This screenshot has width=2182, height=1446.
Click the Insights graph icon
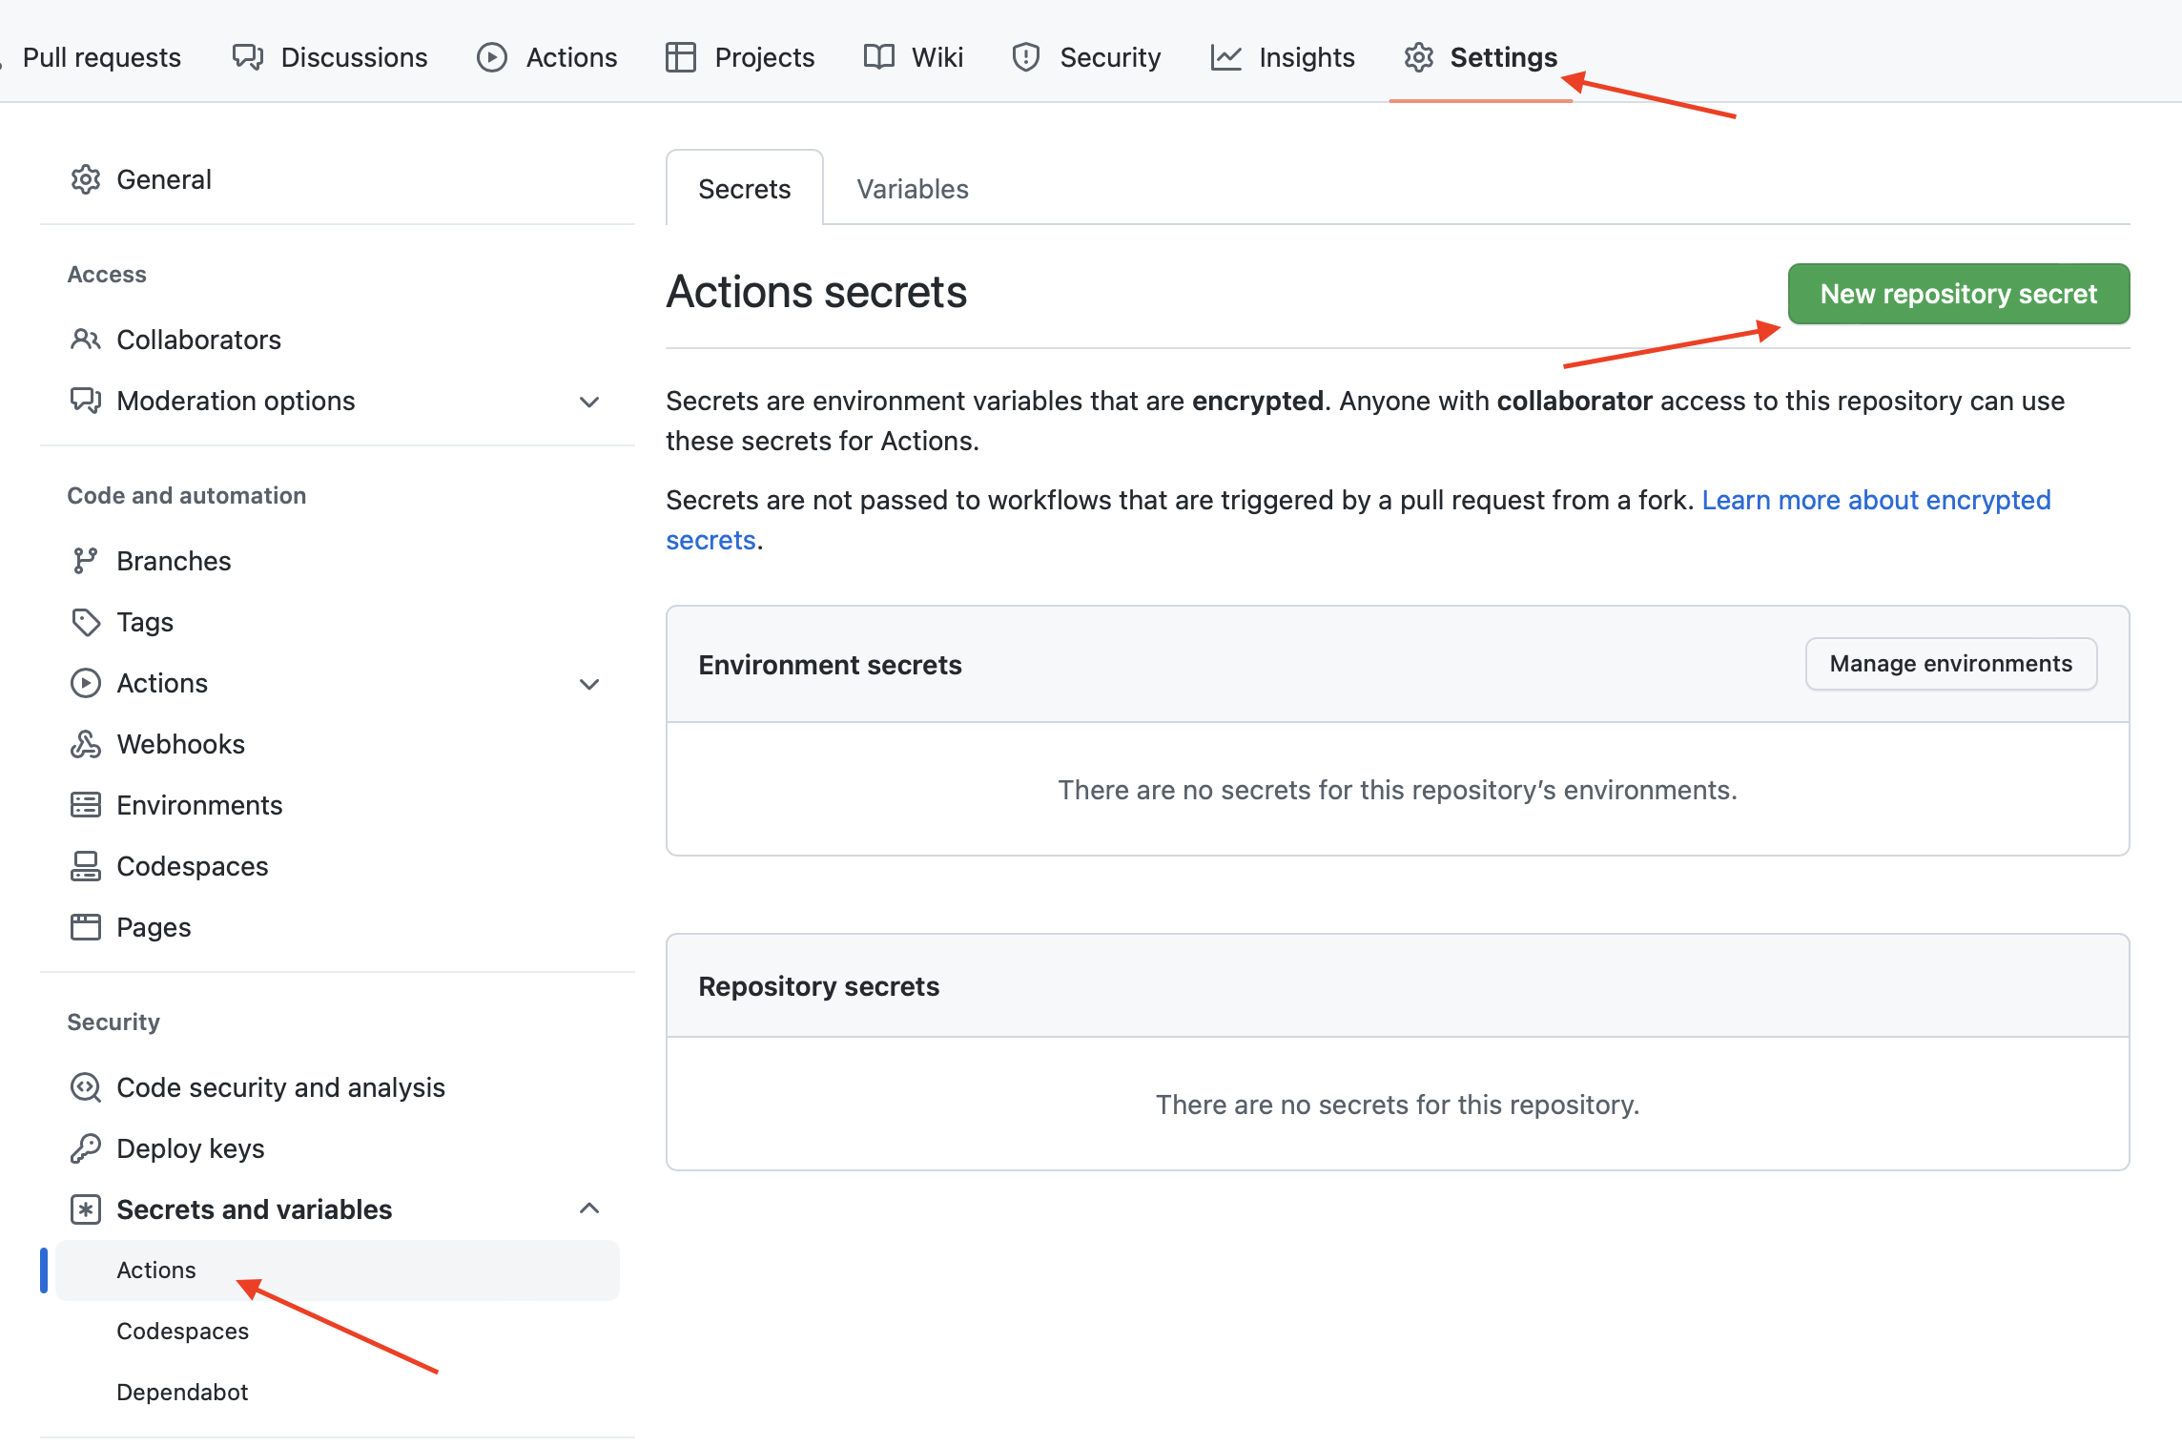(x=1226, y=56)
